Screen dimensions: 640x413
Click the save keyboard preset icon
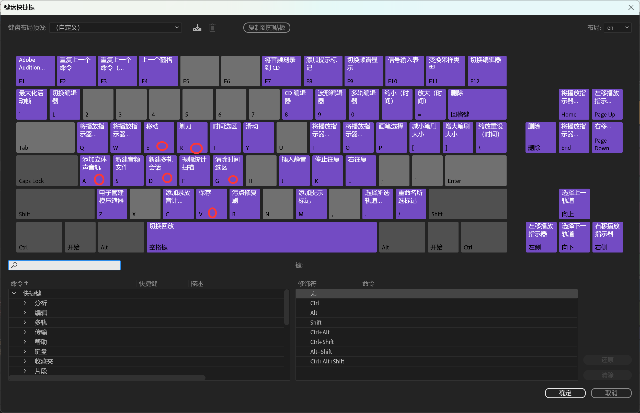point(197,28)
